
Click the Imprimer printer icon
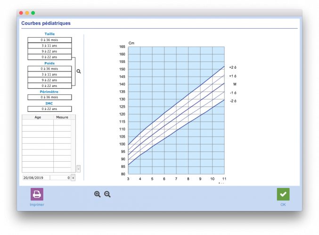[x=37, y=194]
